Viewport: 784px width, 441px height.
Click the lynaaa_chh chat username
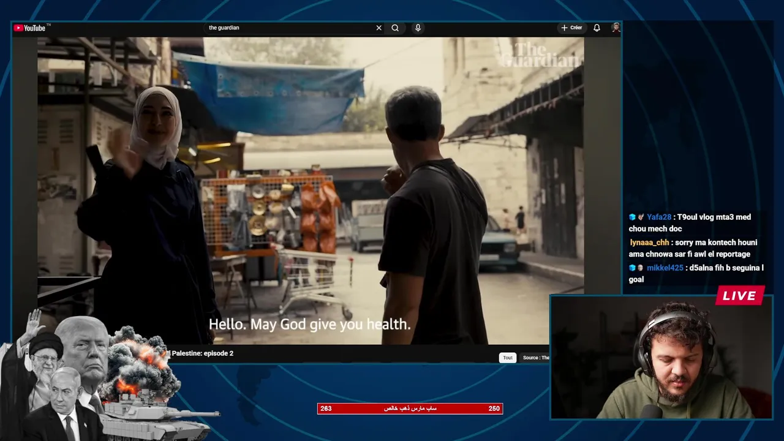649,243
